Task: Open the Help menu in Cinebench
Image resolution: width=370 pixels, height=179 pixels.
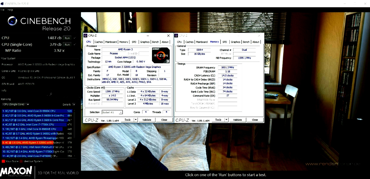Action: point(10,10)
